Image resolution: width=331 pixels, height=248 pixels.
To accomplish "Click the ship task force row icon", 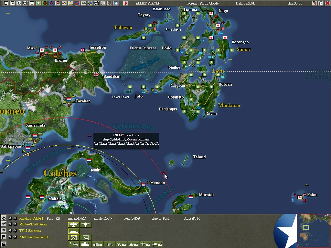I will 4,231.
